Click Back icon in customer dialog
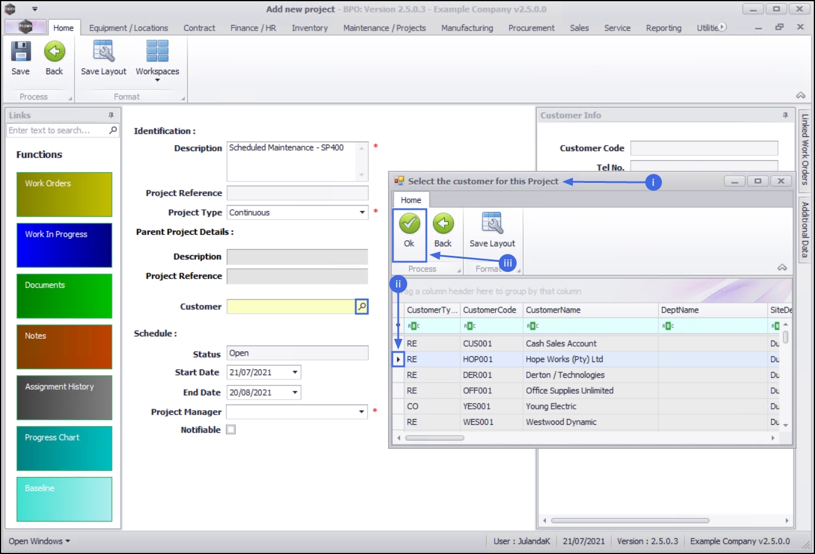 point(443,224)
